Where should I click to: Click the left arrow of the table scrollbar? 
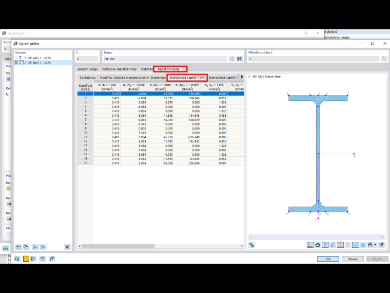(x=80, y=246)
